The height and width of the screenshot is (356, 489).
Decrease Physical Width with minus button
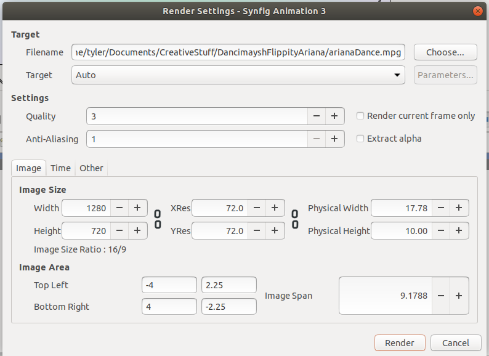(x=441, y=208)
